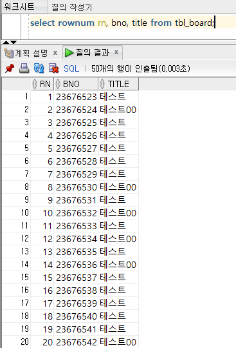
Task: Click the SQL link in results toolbar
Action: pos(71,68)
